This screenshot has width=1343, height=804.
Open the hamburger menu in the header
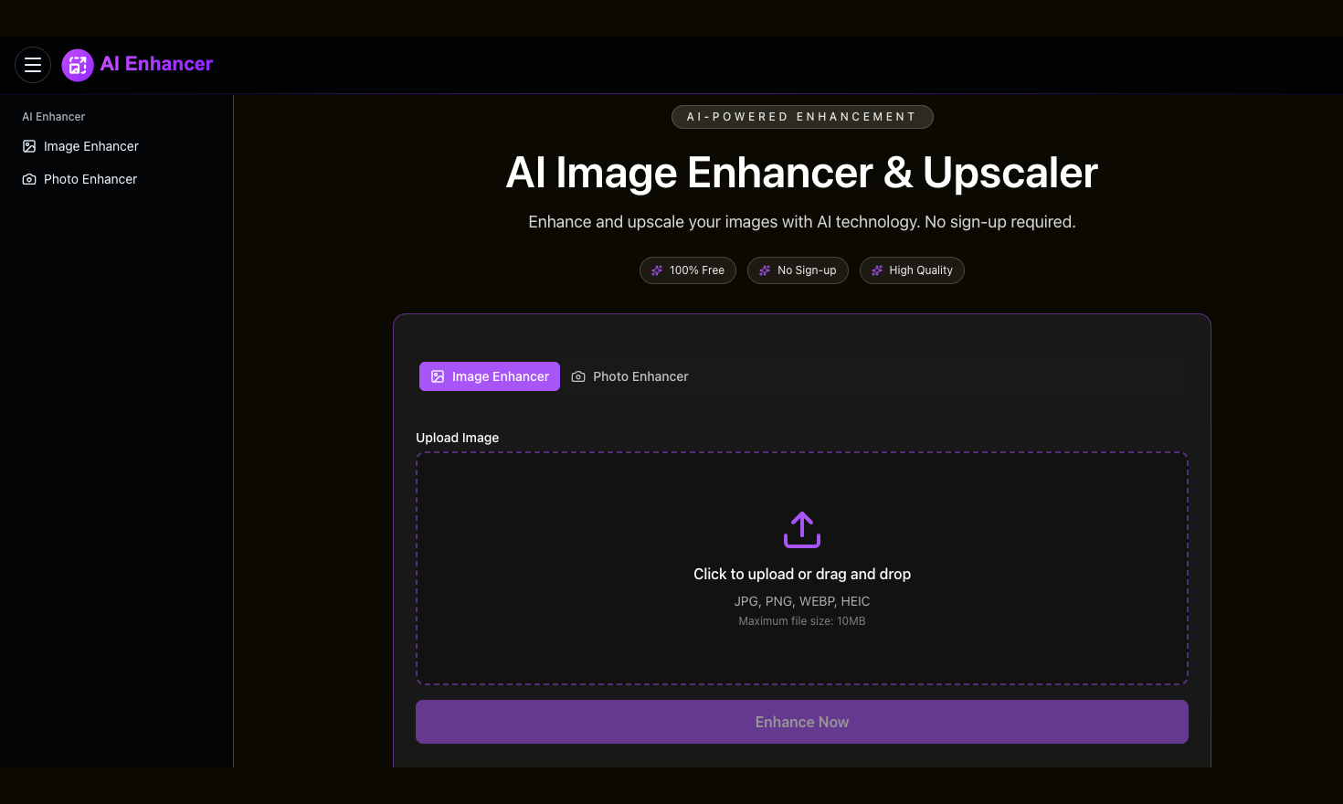[x=33, y=65]
